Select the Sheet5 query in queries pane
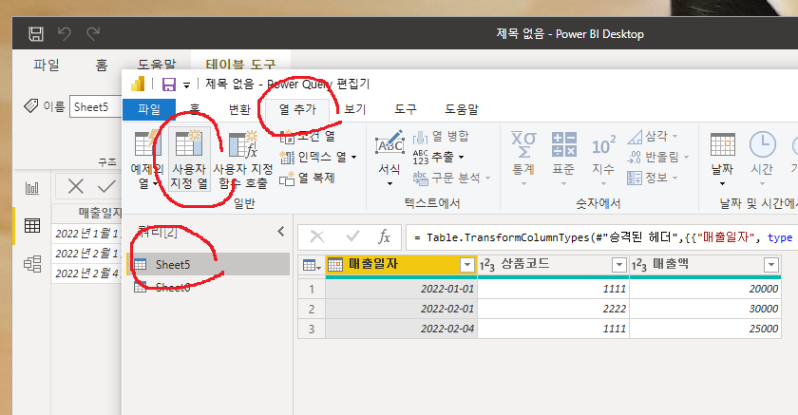This screenshot has width=798, height=415. (208, 264)
